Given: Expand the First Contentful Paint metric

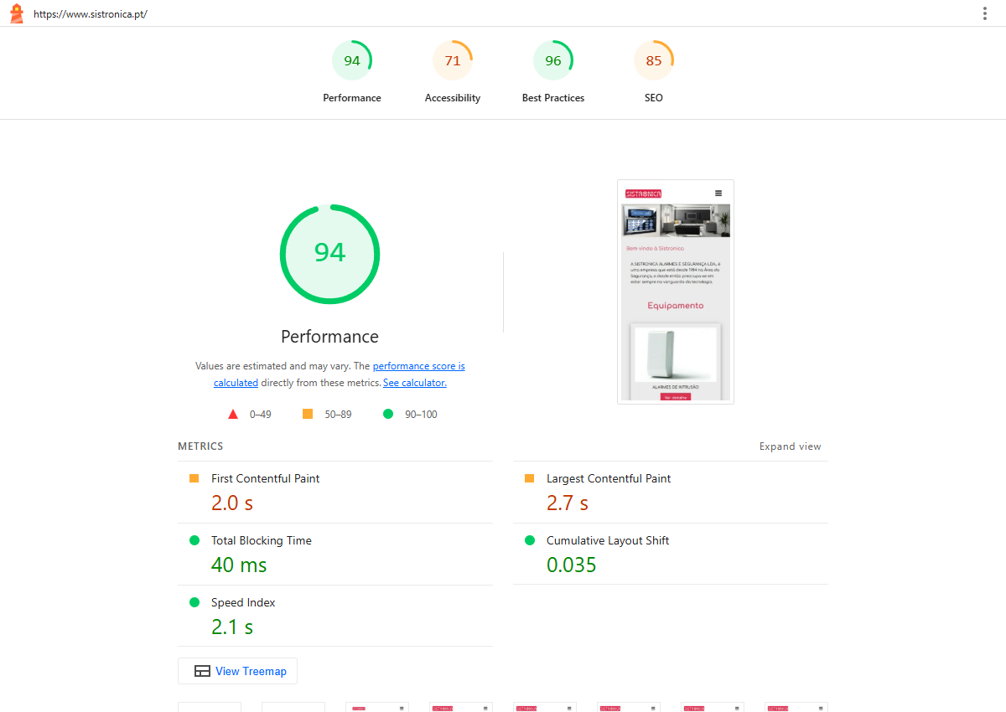Looking at the screenshot, I should (335, 492).
